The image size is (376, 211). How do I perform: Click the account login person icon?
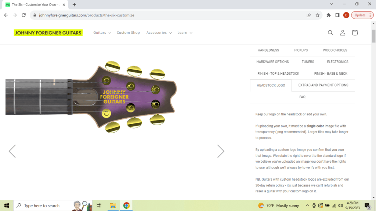(343, 33)
